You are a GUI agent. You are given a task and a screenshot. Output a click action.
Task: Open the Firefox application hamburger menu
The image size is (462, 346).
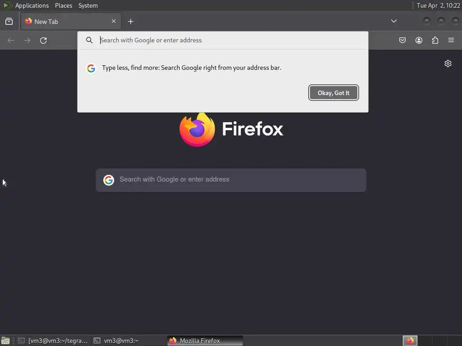point(451,40)
